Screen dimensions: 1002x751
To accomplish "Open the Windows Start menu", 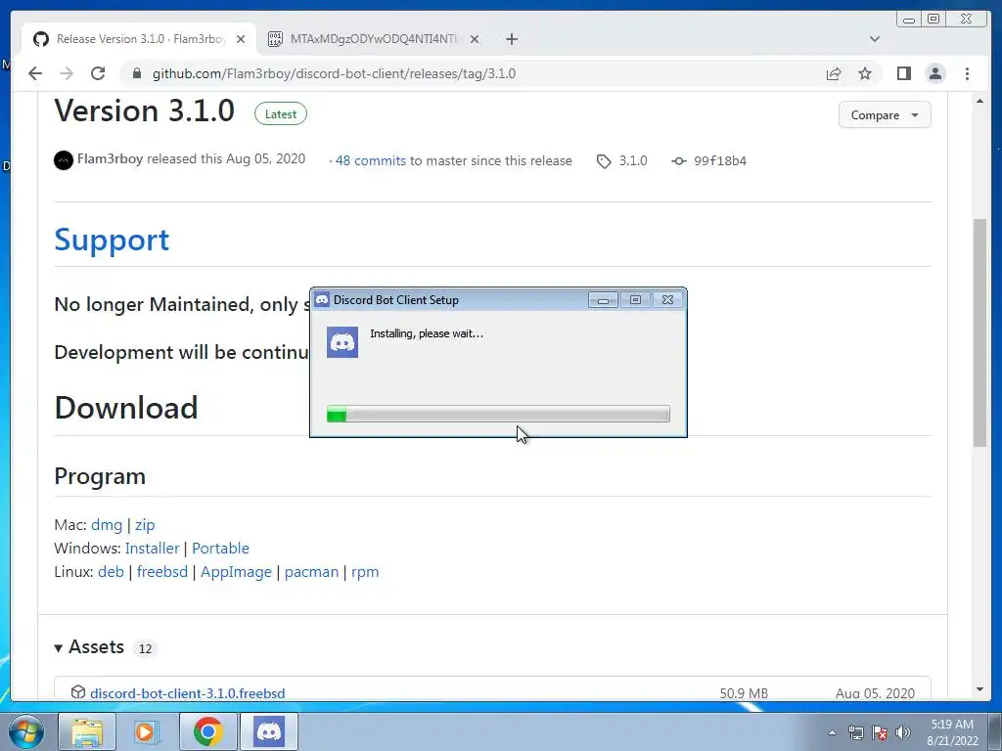I will point(26,731).
